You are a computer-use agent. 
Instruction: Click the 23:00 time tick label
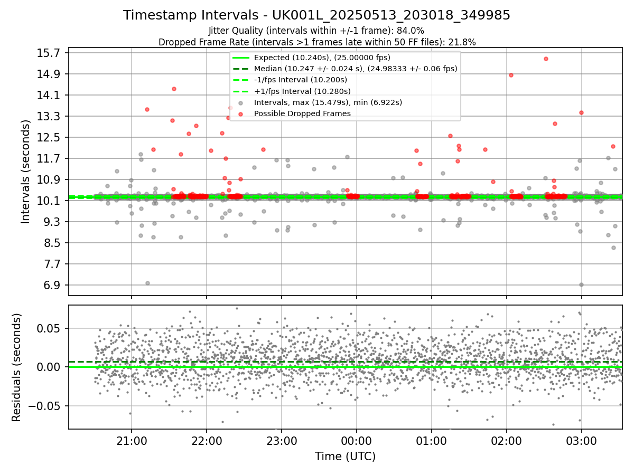point(282,440)
